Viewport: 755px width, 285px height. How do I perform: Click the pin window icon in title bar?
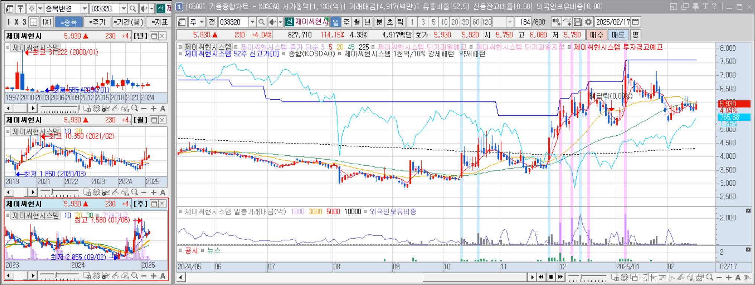tap(696, 7)
